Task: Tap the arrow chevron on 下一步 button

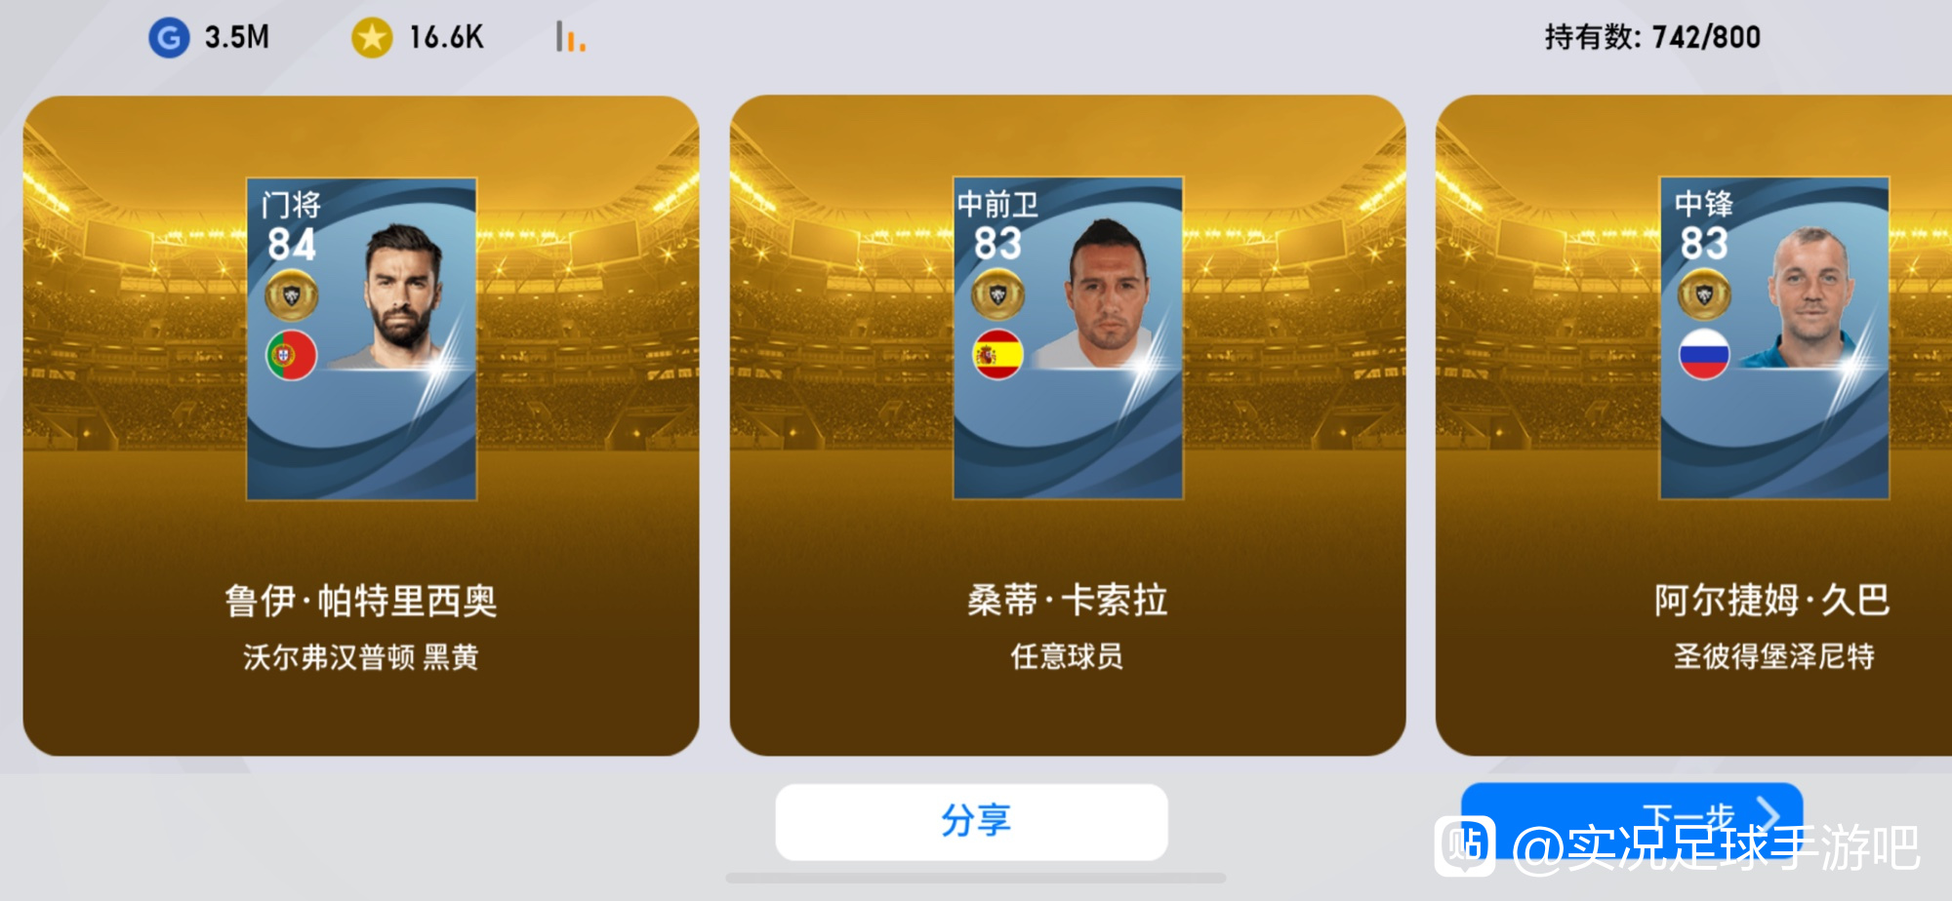Action: (x=1768, y=812)
